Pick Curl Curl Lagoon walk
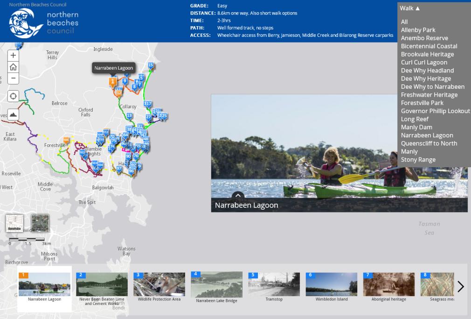The image size is (471, 319). pyautogui.click(x=424, y=62)
